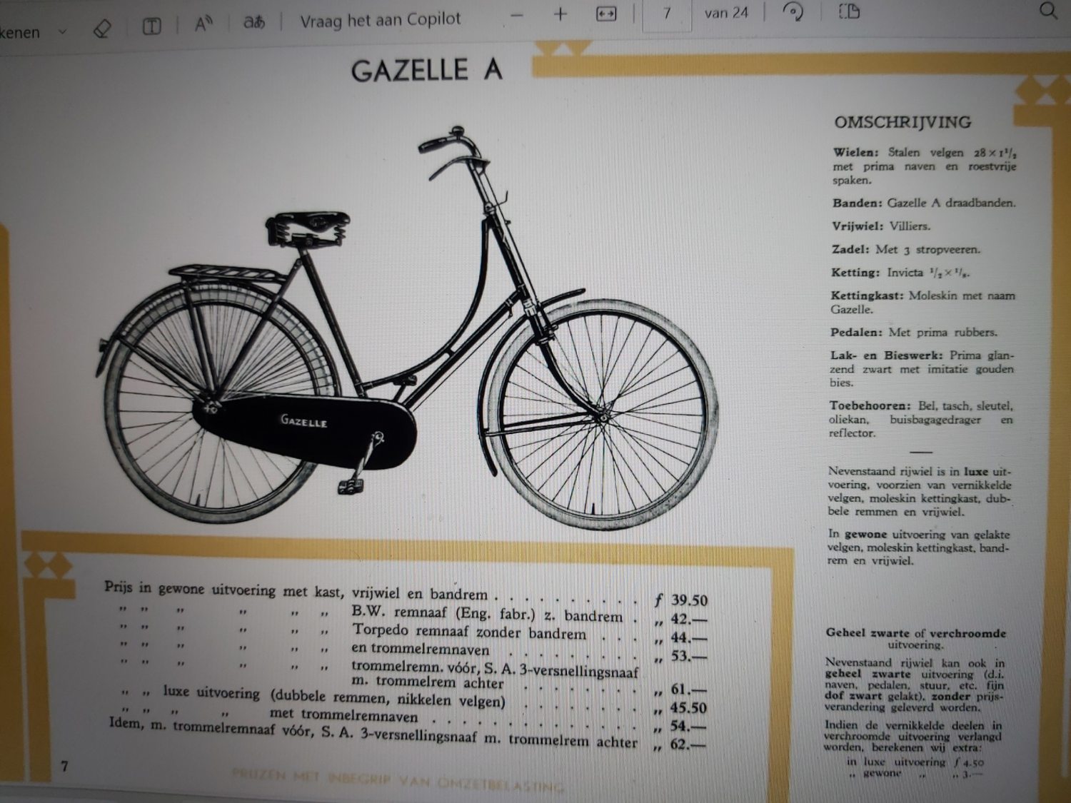
Task: Zoom out with the minus icon
Action: point(517,15)
